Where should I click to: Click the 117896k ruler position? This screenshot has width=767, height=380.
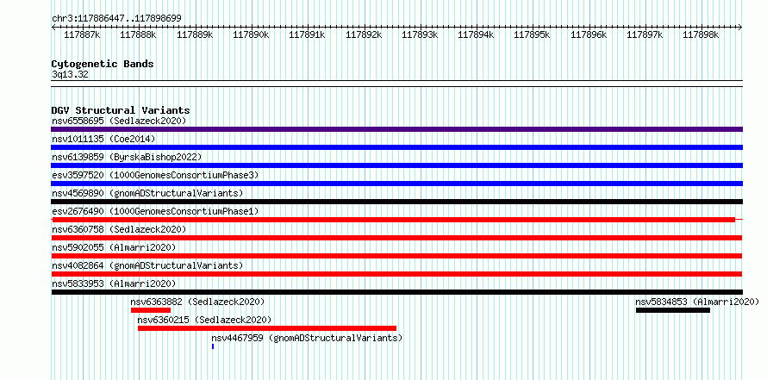pos(589,34)
